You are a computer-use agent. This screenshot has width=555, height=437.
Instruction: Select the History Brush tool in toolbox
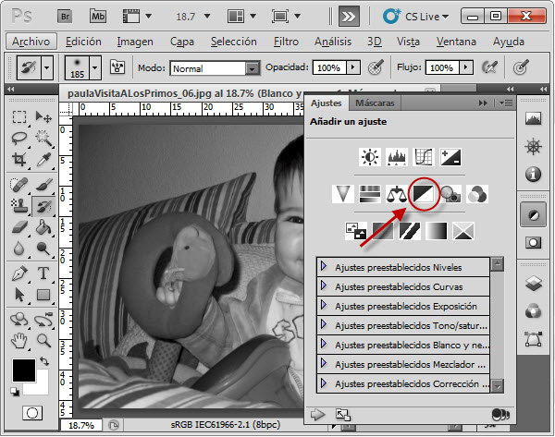pyautogui.click(x=43, y=206)
